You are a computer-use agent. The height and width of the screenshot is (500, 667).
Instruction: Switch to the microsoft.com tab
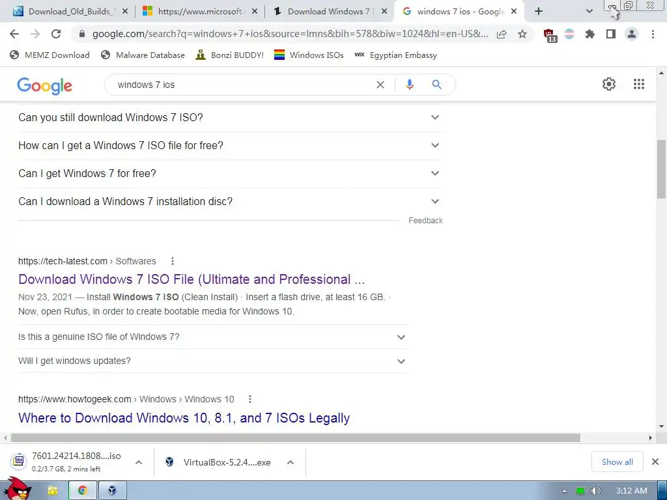200,12
